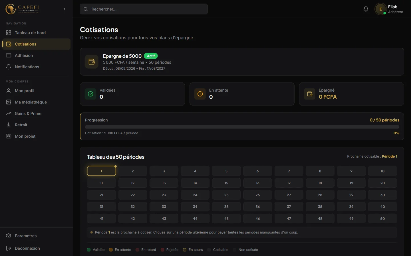Select period 10 cell

click(382, 171)
